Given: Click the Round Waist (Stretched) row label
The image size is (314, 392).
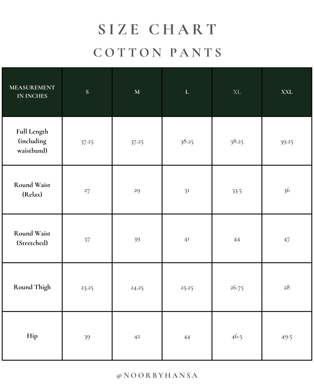Looking at the screenshot, I should (32, 238).
